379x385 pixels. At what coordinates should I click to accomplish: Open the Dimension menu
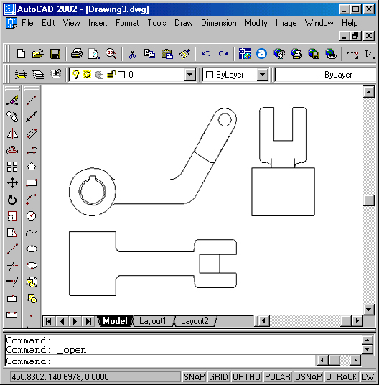218,23
